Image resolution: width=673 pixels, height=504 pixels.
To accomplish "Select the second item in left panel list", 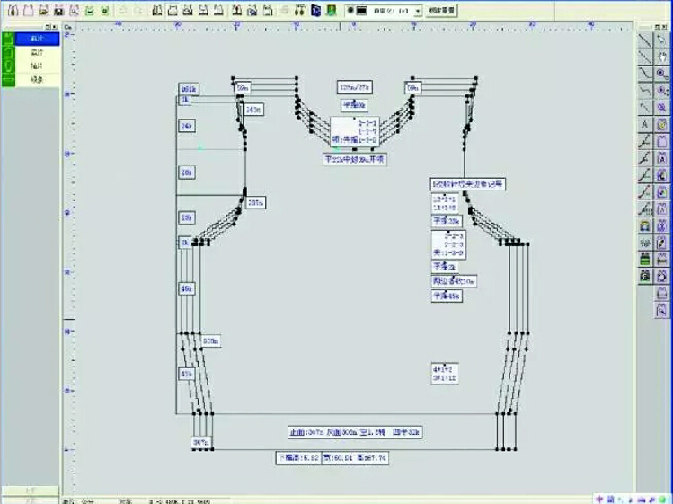I will coord(36,53).
